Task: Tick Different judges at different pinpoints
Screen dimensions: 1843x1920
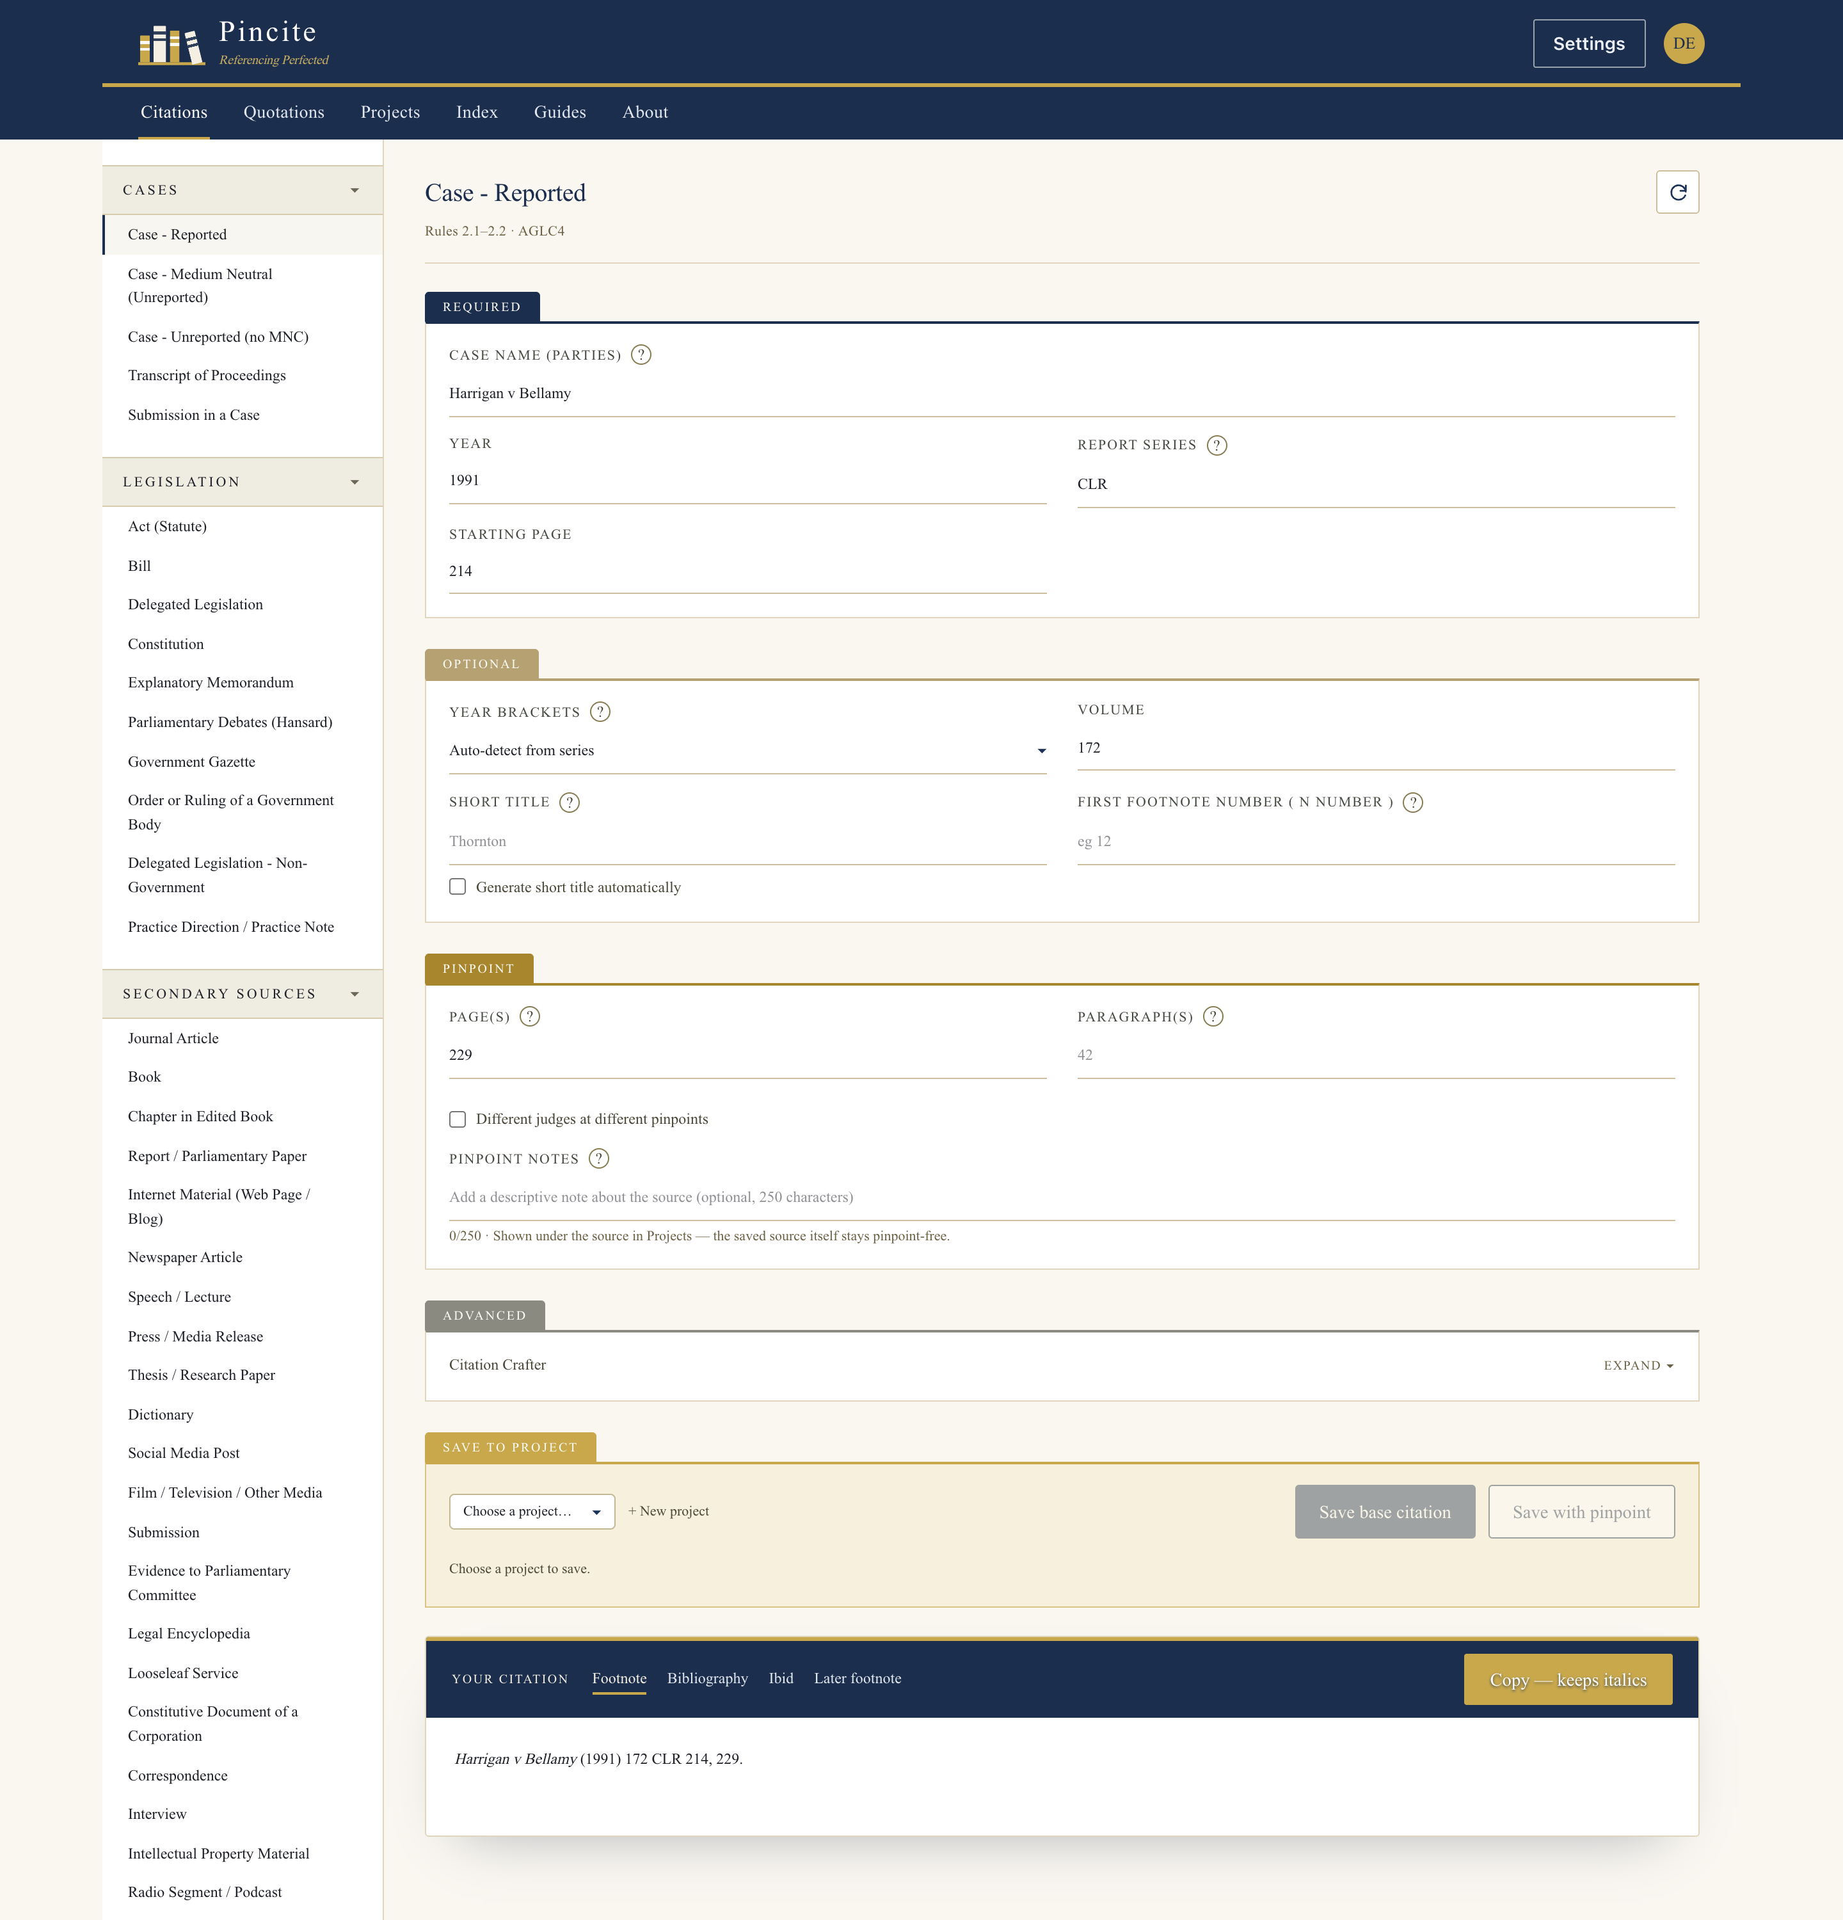Action: pos(458,1119)
